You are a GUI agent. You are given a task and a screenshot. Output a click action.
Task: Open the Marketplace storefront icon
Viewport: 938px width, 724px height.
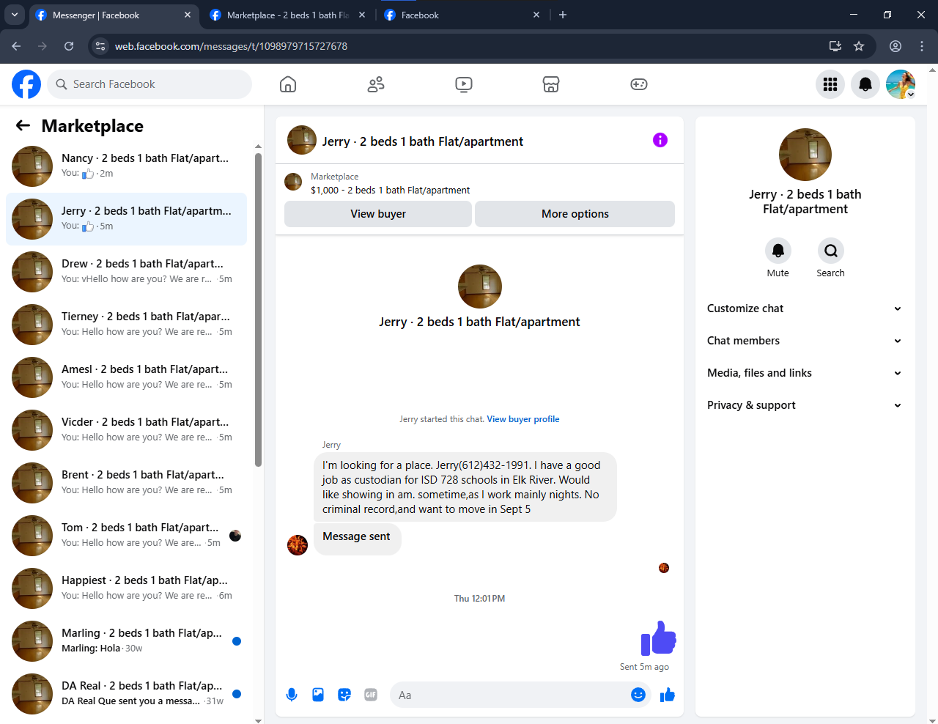[x=551, y=84]
